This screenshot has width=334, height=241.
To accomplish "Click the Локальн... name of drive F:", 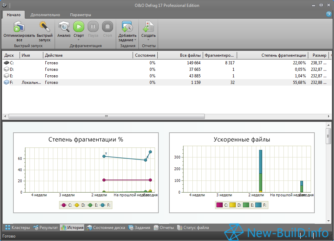I will (x=31, y=83).
